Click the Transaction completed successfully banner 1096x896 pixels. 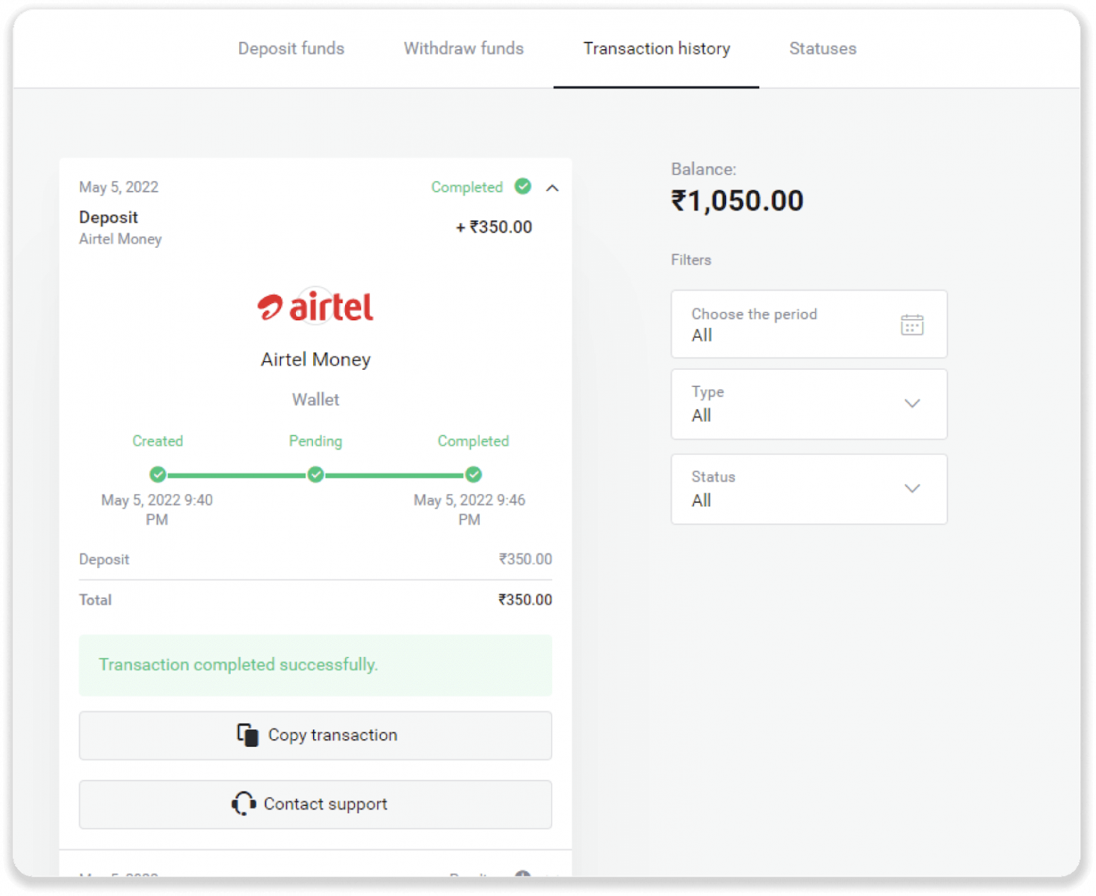315,665
